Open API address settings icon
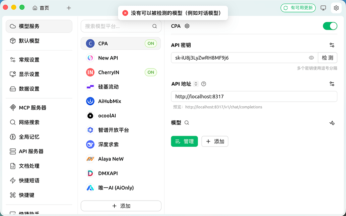The image size is (346, 216). [332, 84]
